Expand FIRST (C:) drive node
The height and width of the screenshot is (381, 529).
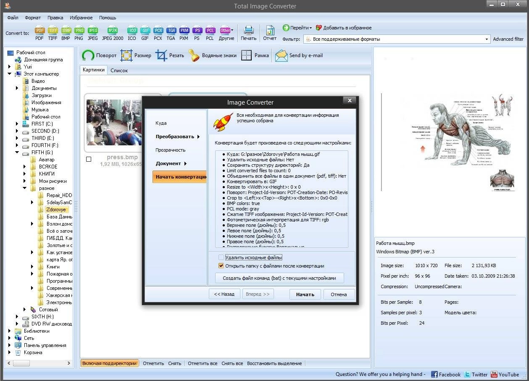17,124
